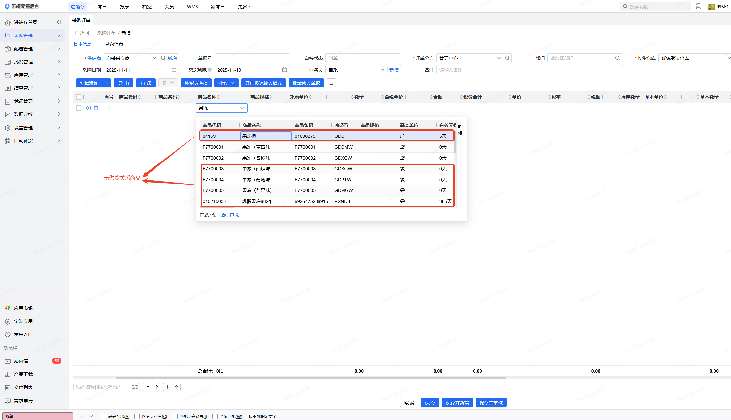Open the 供应商 dropdown showing 自采供应商
Screen dimensions: 731x420
click(x=131, y=58)
